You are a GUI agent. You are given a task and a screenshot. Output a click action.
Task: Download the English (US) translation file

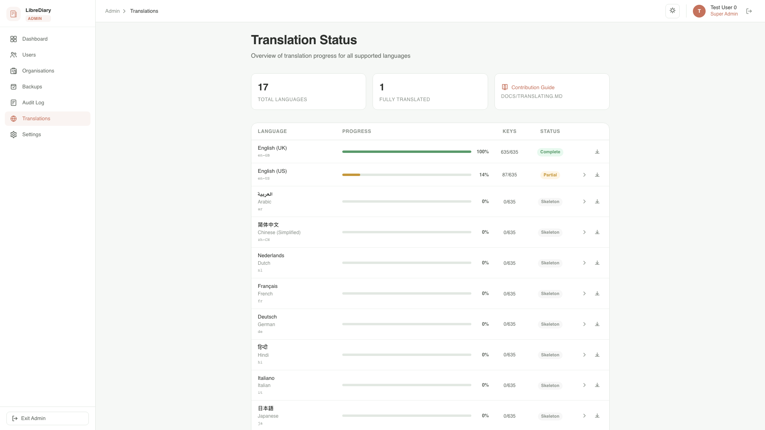(597, 174)
